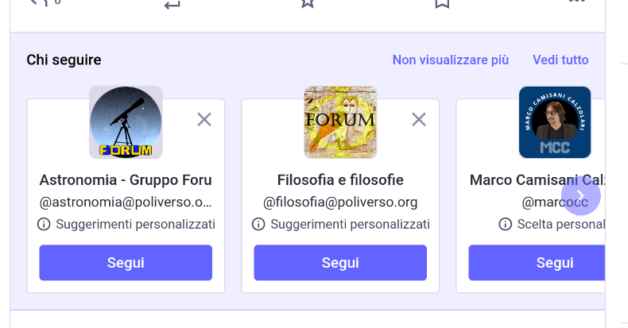Open the MCC Marco Camisani avatar
The width and height of the screenshot is (628, 328).
coord(555,122)
